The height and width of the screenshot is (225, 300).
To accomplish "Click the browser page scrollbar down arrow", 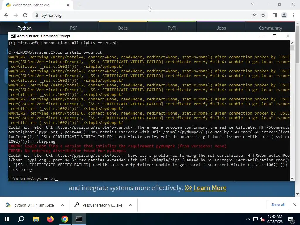I will point(298,194).
